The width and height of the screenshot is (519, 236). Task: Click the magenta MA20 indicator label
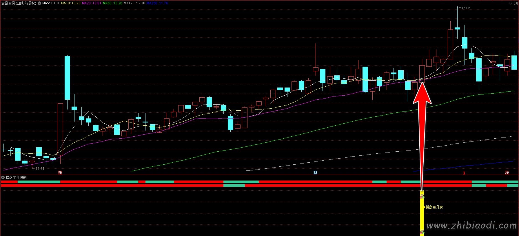coord(92,3)
